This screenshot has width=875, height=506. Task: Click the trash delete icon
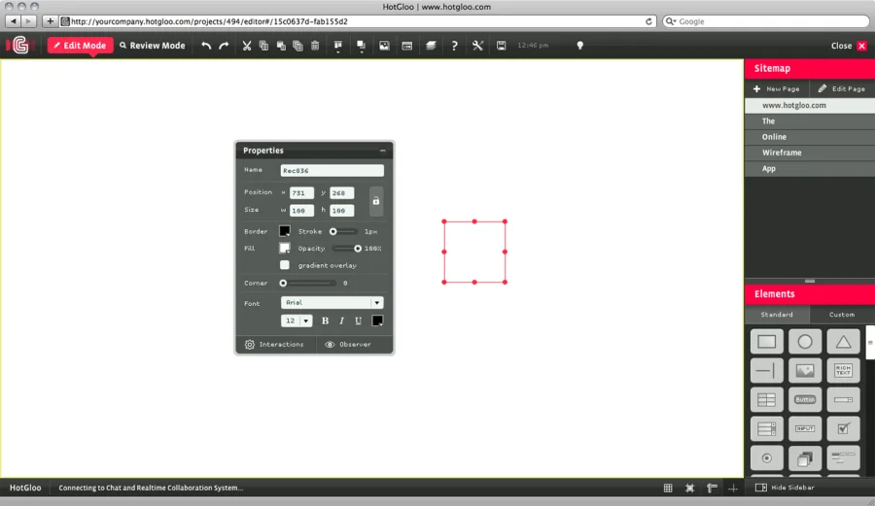coord(315,46)
